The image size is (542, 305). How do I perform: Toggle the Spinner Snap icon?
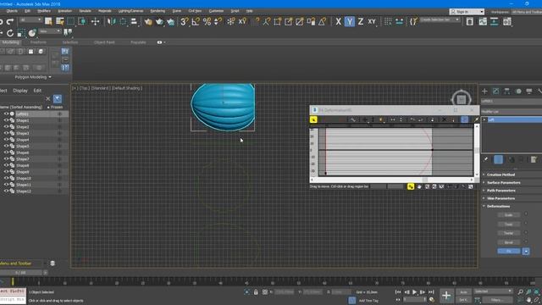tap(218, 22)
